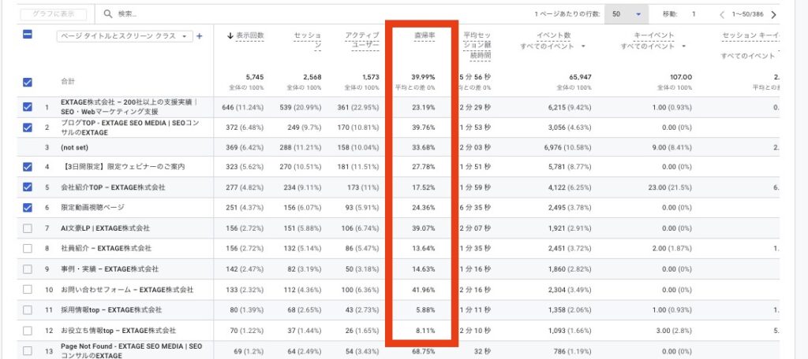Open キーイベント すべてのイベント dropdown
Image resolution: width=808 pixels, height=359 pixels.
tap(653, 46)
